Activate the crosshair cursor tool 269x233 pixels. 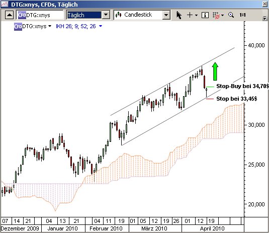point(190,15)
